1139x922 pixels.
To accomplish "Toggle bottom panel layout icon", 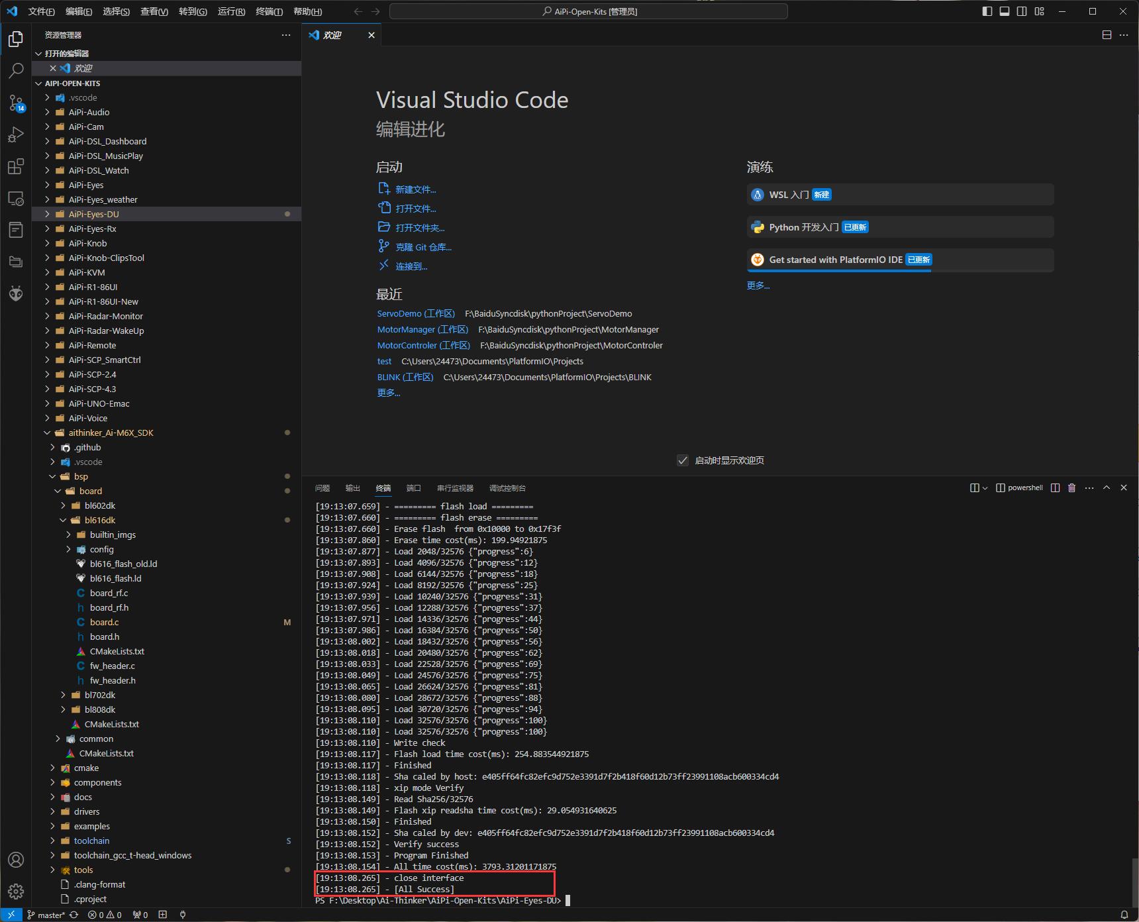I will (1005, 11).
